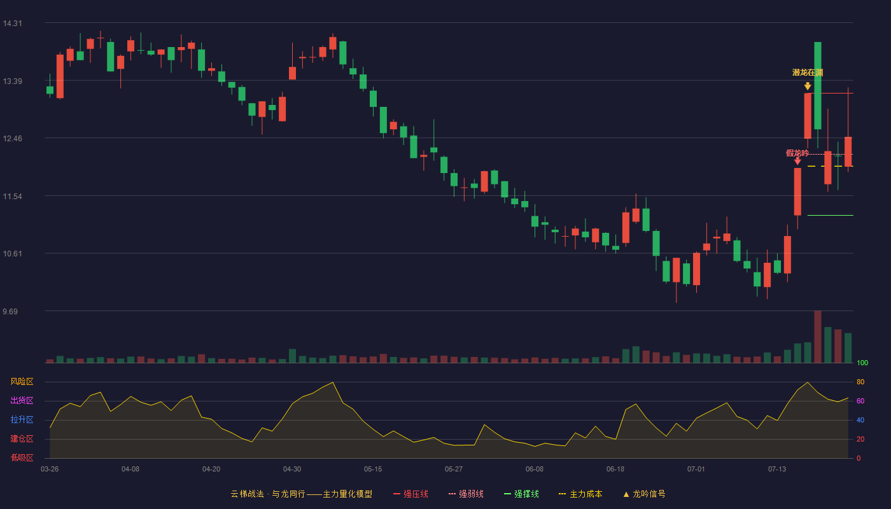Screen dimensions: 891x509
Task: Click the green 强撑线 support line on chart
Action: pos(831,215)
